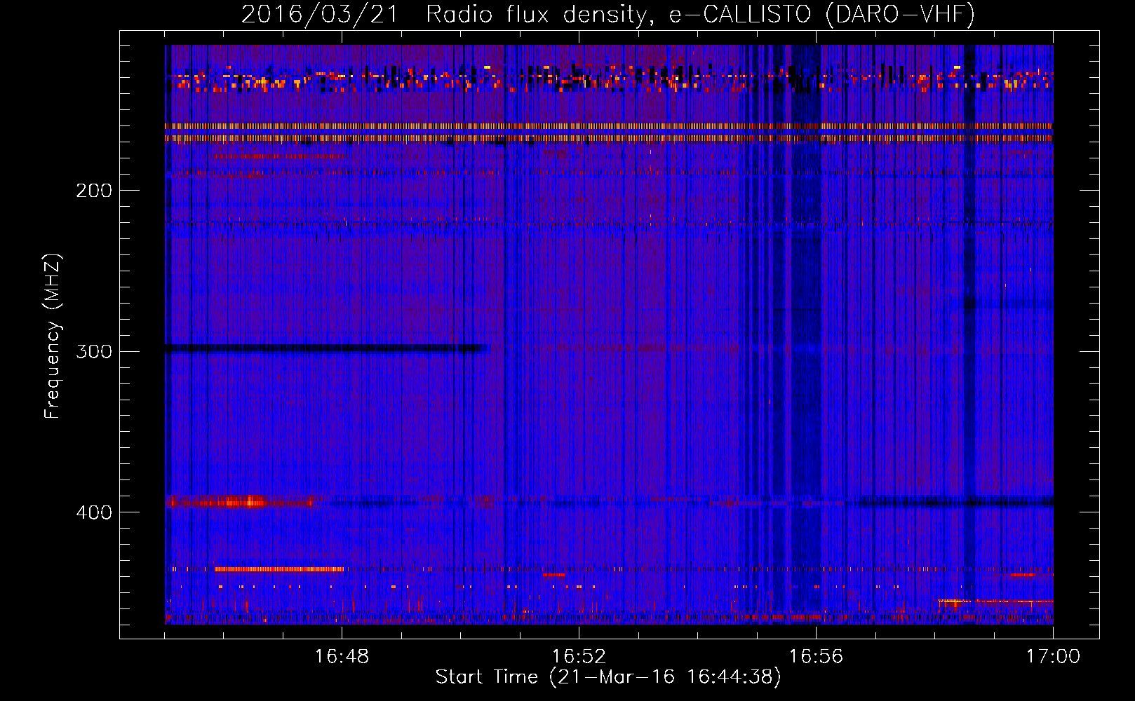Click the '200' frequency tick label
The height and width of the screenshot is (701, 1135).
click(94, 191)
